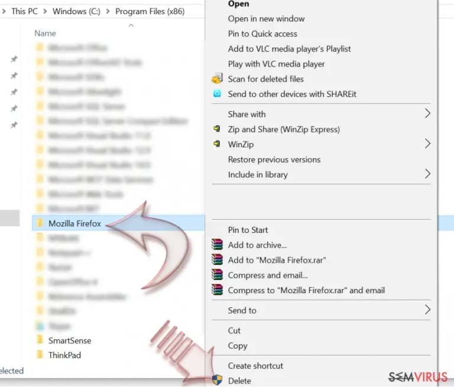Choose Copy from the context menu

tap(238, 346)
